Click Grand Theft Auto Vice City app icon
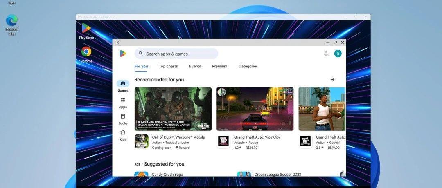The height and width of the screenshot is (188, 442). point(223,141)
